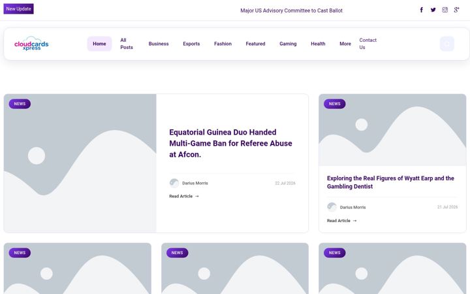Screen dimensions: 470x294
Task: Click Darius Morris avatar in featured article
Action: [174, 183]
